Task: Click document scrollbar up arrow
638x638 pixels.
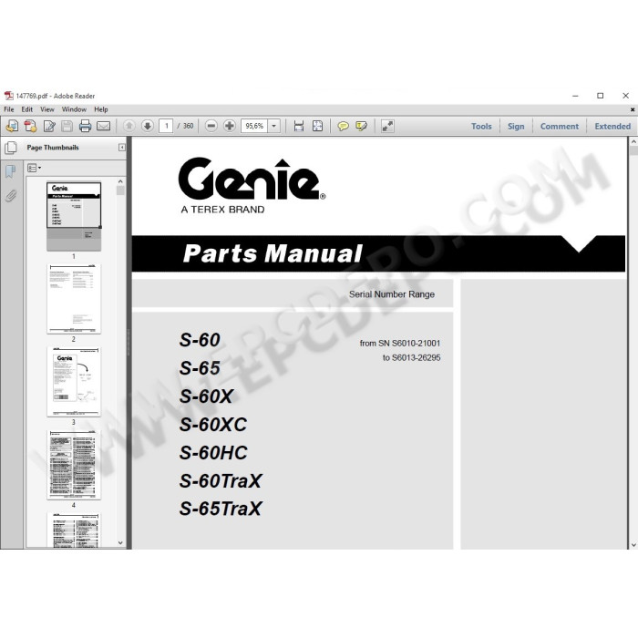Action: [x=633, y=142]
